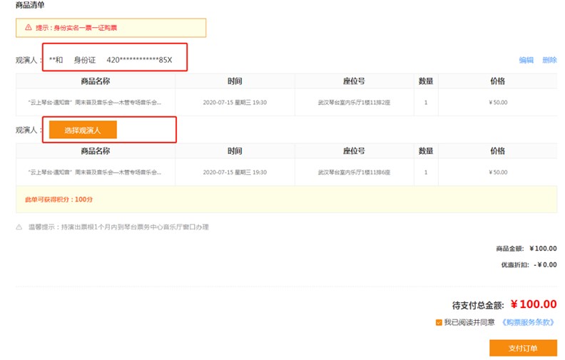Click 删除 link for the first viewer

point(549,60)
